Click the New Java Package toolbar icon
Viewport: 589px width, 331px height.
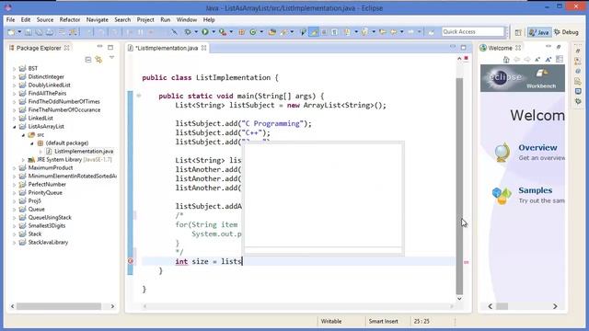click(241, 32)
